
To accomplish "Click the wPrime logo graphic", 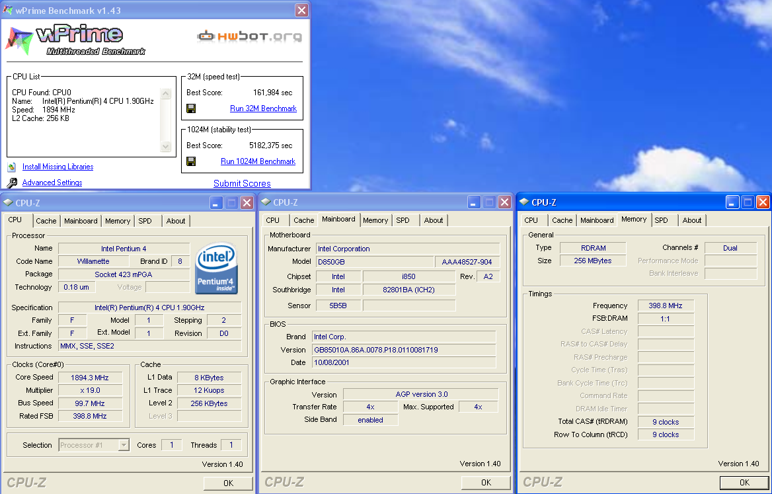I will pyautogui.click(x=76, y=40).
